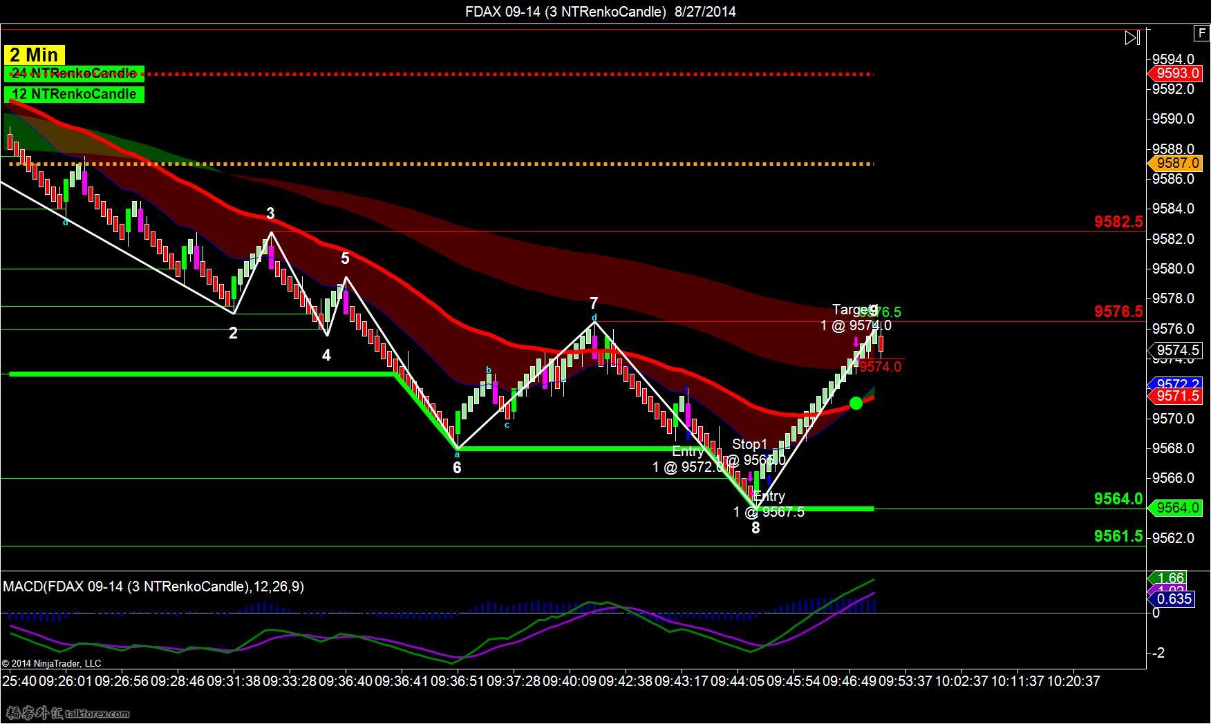Click the 10:20:37 time axis label
1211x724 pixels.
click(1073, 681)
